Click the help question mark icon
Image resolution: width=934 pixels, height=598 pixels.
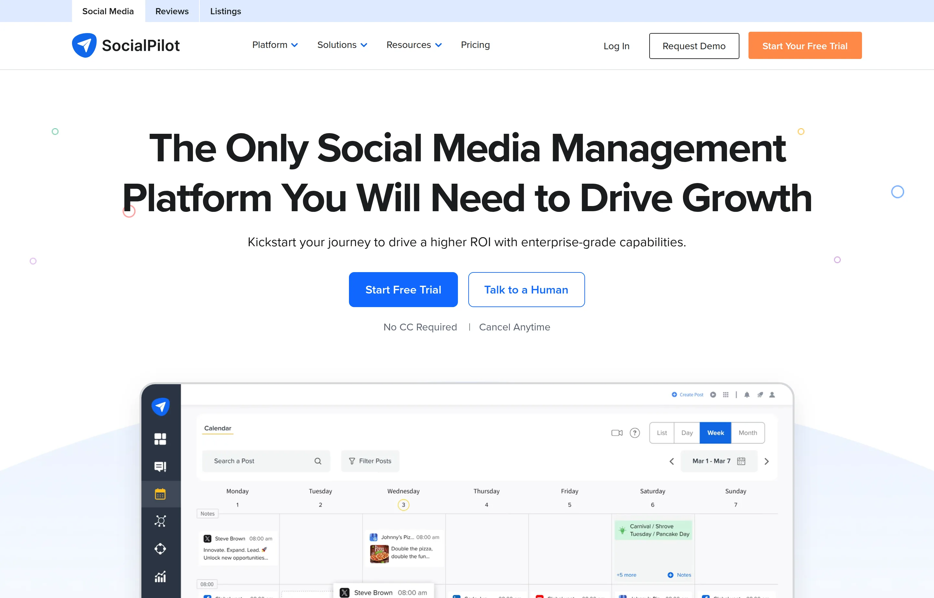click(635, 432)
